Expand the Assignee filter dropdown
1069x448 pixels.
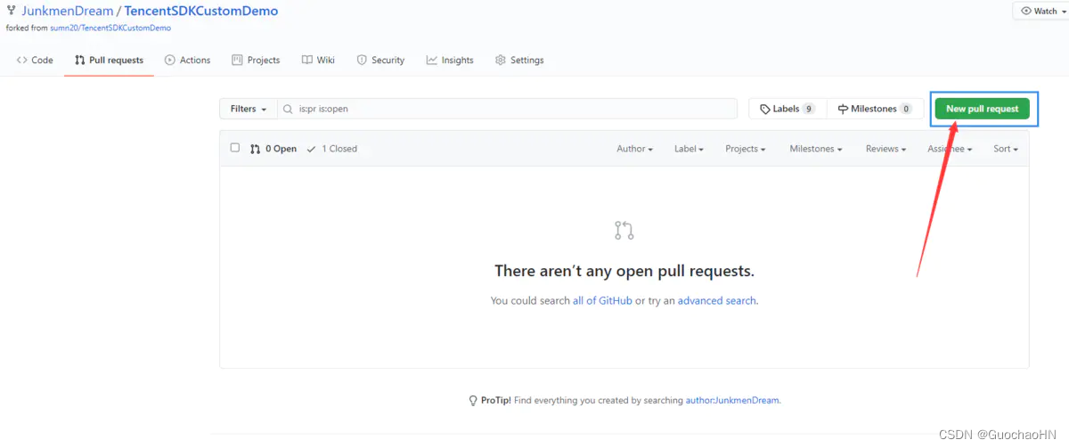pos(950,149)
